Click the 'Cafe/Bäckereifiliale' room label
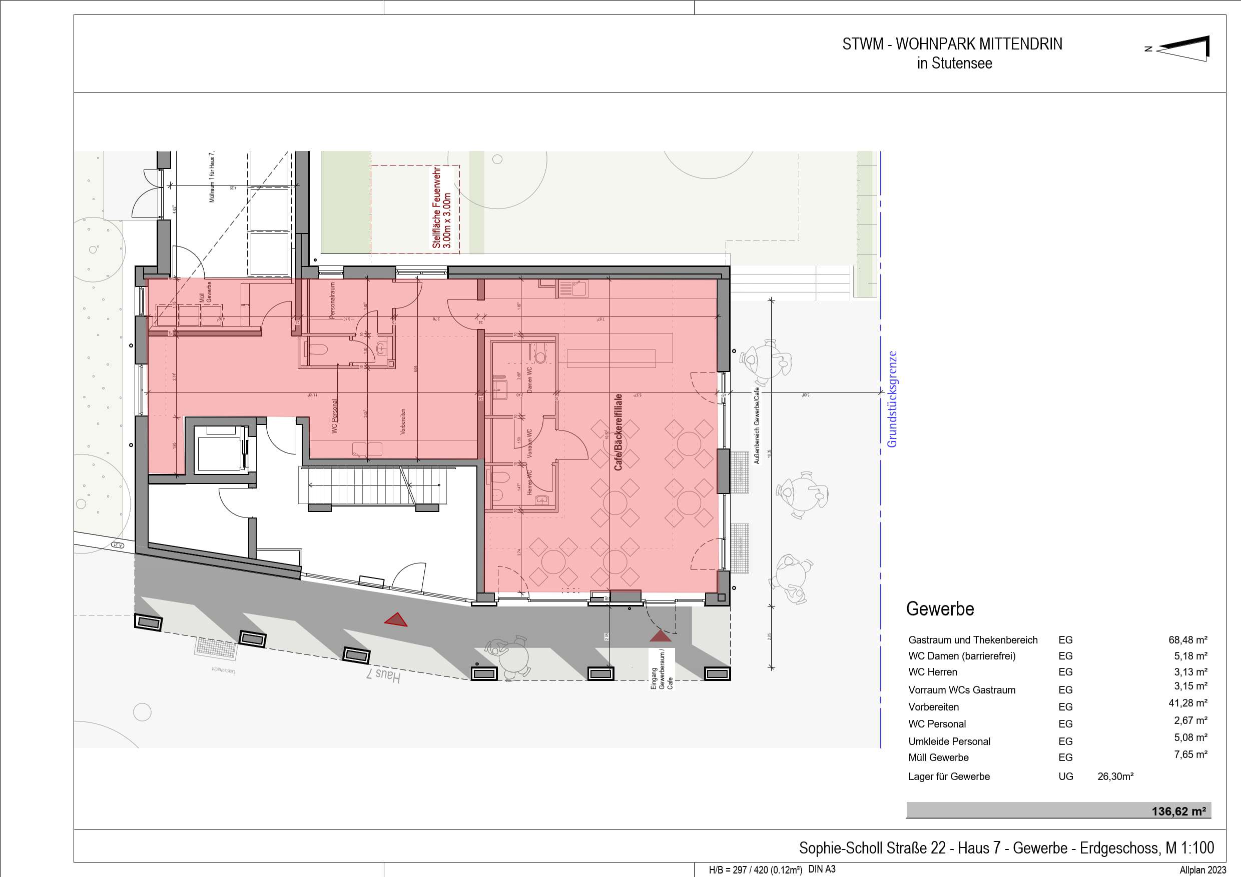Screen dimensions: 1241x877 click(618, 432)
